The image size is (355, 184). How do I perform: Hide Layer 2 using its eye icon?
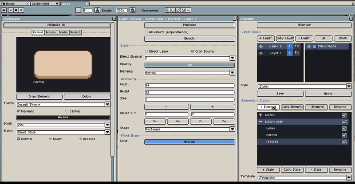tap(261, 47)
